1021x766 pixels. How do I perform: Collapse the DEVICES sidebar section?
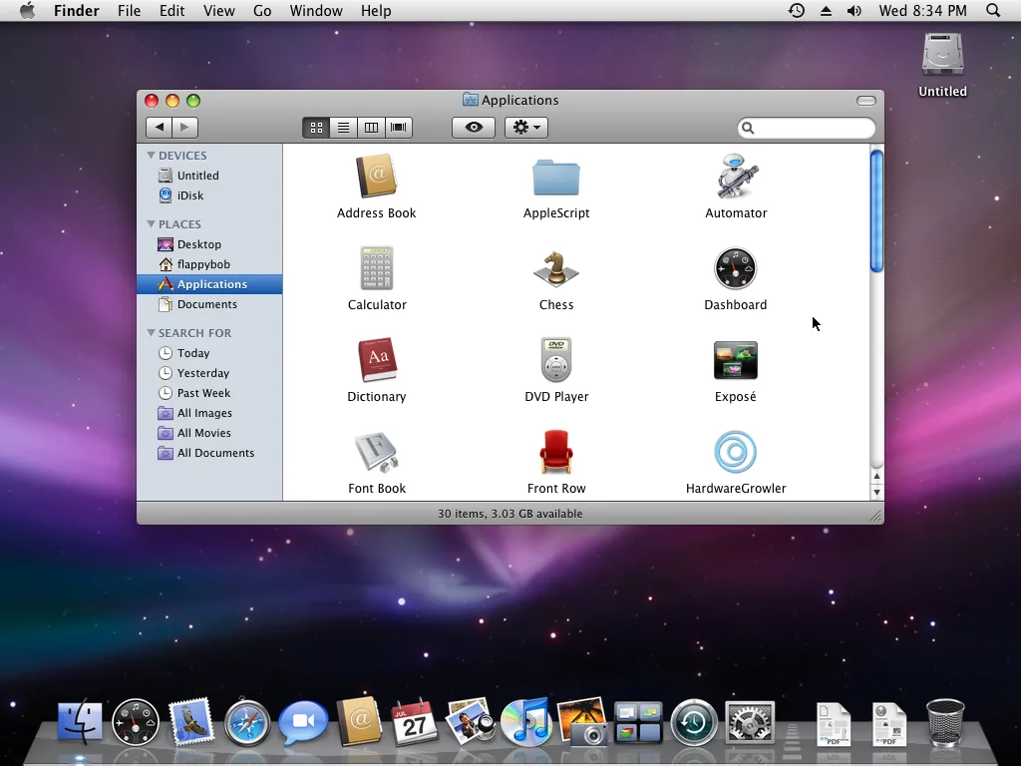[152, 155]
